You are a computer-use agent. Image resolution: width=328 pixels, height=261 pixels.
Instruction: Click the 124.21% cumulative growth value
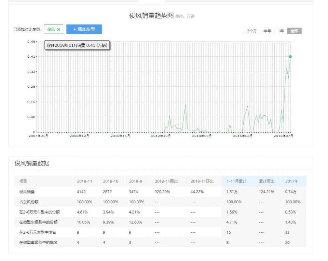click(x=266, y=192)
